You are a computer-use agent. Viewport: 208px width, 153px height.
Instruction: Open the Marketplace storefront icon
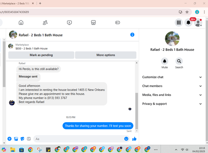click(x=93, y=23)
